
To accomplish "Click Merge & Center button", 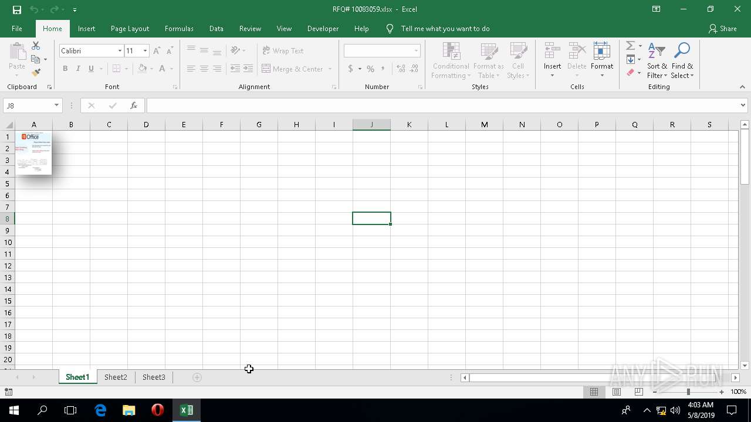I will 292,69.
